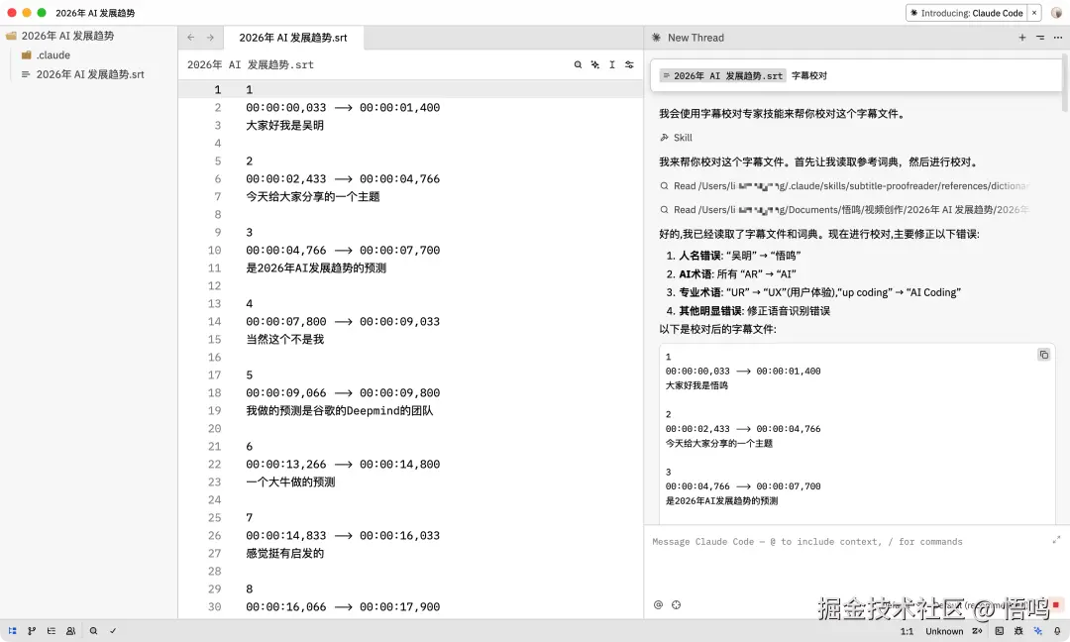1070x642 pixels.
Task: Click the text cursor icon in the editor toolbar
Action: point(611,63)
